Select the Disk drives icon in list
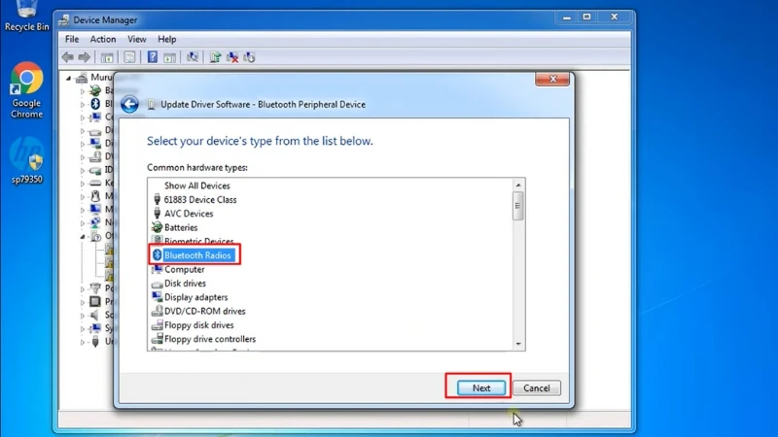Image resolution: width=778 pixels, height=437 pixels. pyautogui.click(x=157, y=284)
